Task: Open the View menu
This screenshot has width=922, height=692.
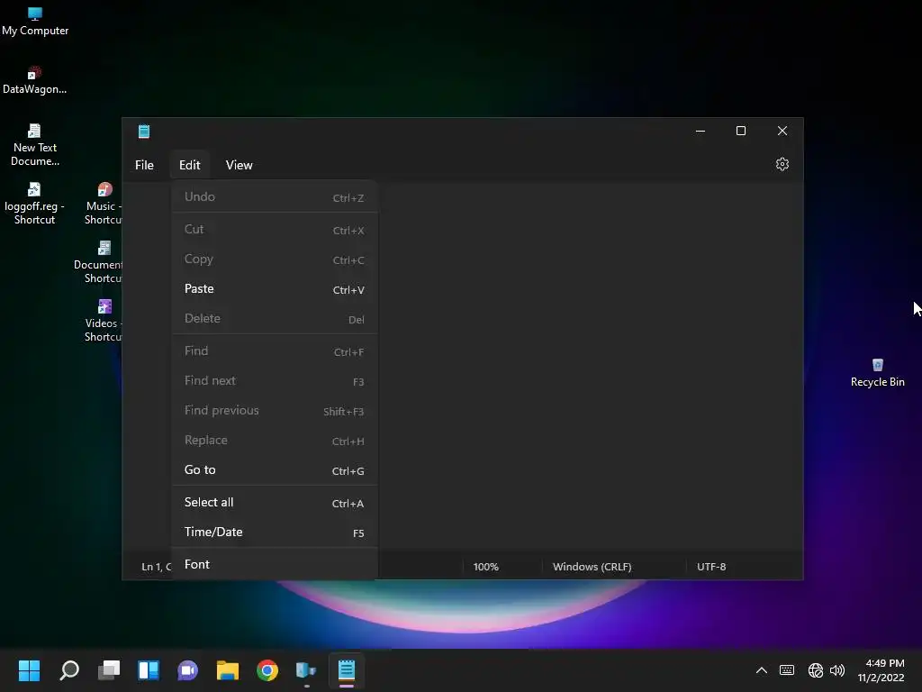Action: 239,166
